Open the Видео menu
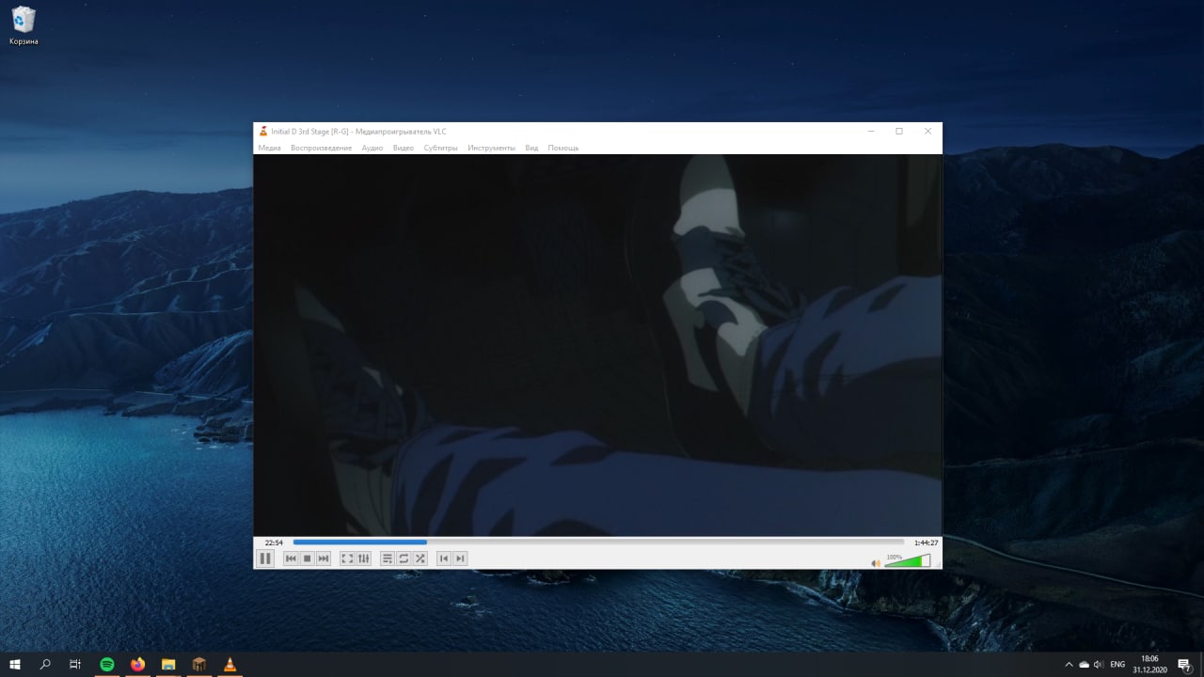This screenshot has height=677, width=1204. [404, 148]
